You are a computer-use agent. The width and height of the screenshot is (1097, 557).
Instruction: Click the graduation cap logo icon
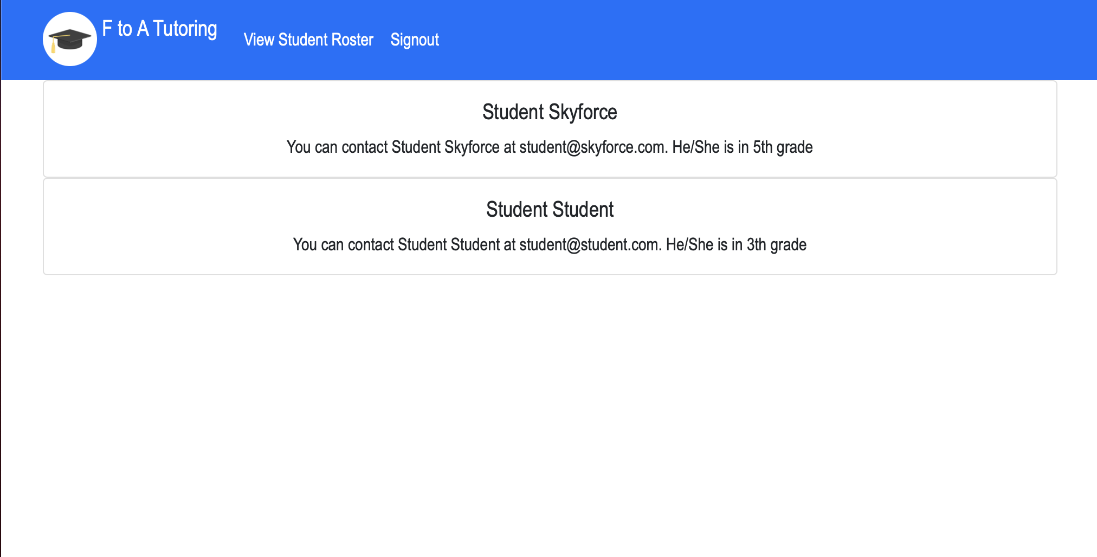[70, 39]
